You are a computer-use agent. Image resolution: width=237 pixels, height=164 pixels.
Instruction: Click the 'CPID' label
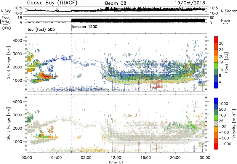pos(7,28)
